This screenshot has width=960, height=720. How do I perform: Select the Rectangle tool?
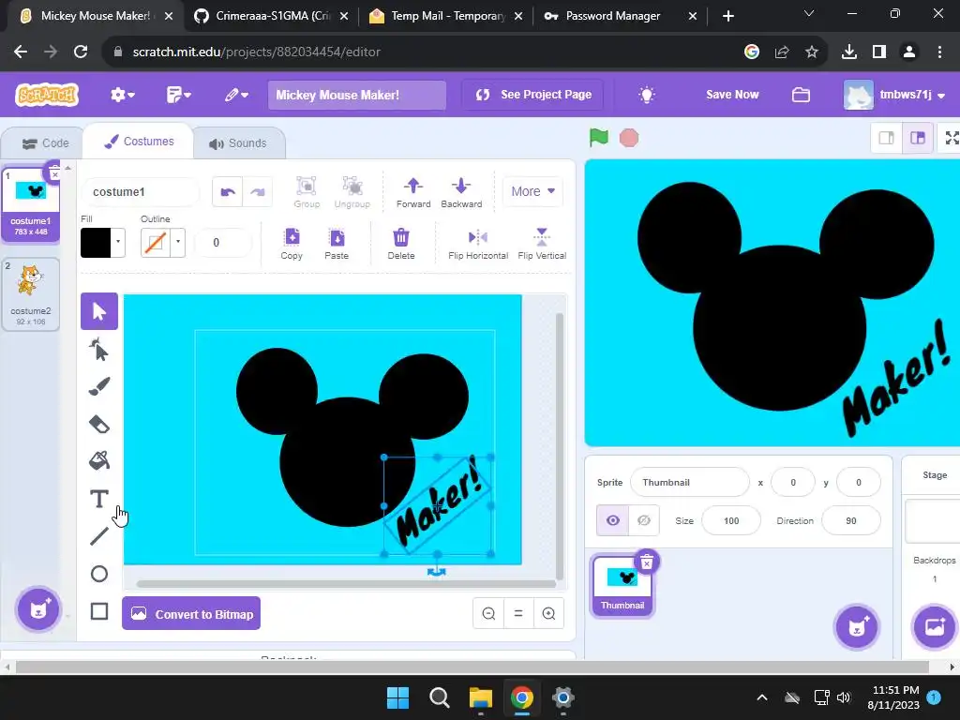(99, 611)
